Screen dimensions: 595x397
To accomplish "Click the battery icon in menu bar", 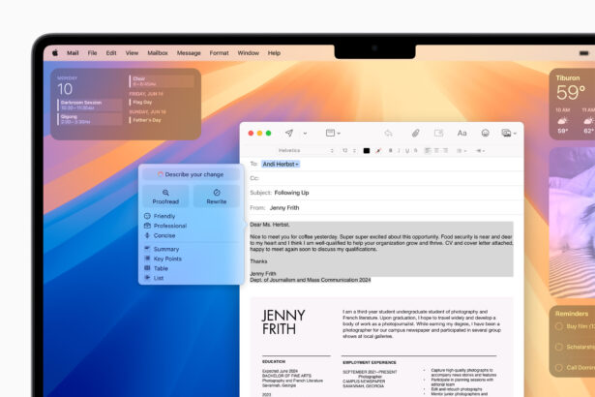I will [x=584, y=53].
